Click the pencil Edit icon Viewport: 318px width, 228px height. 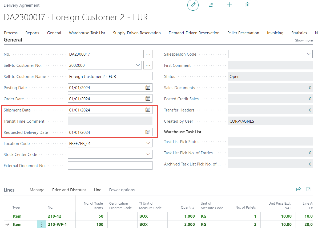click(193, 5)
